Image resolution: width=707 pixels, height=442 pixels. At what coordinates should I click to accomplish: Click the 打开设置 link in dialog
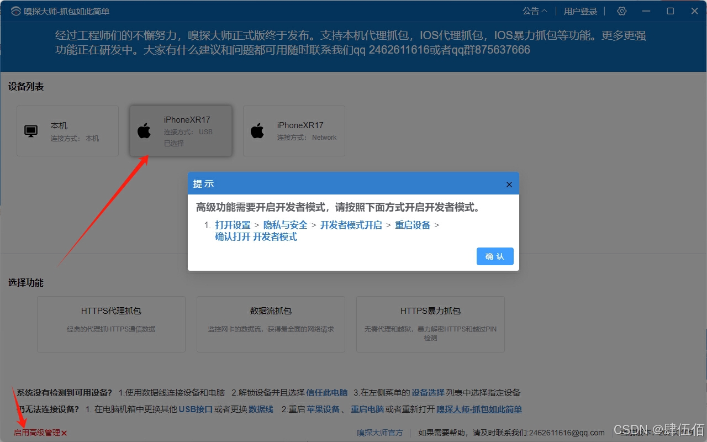click(x=233, y=225)
